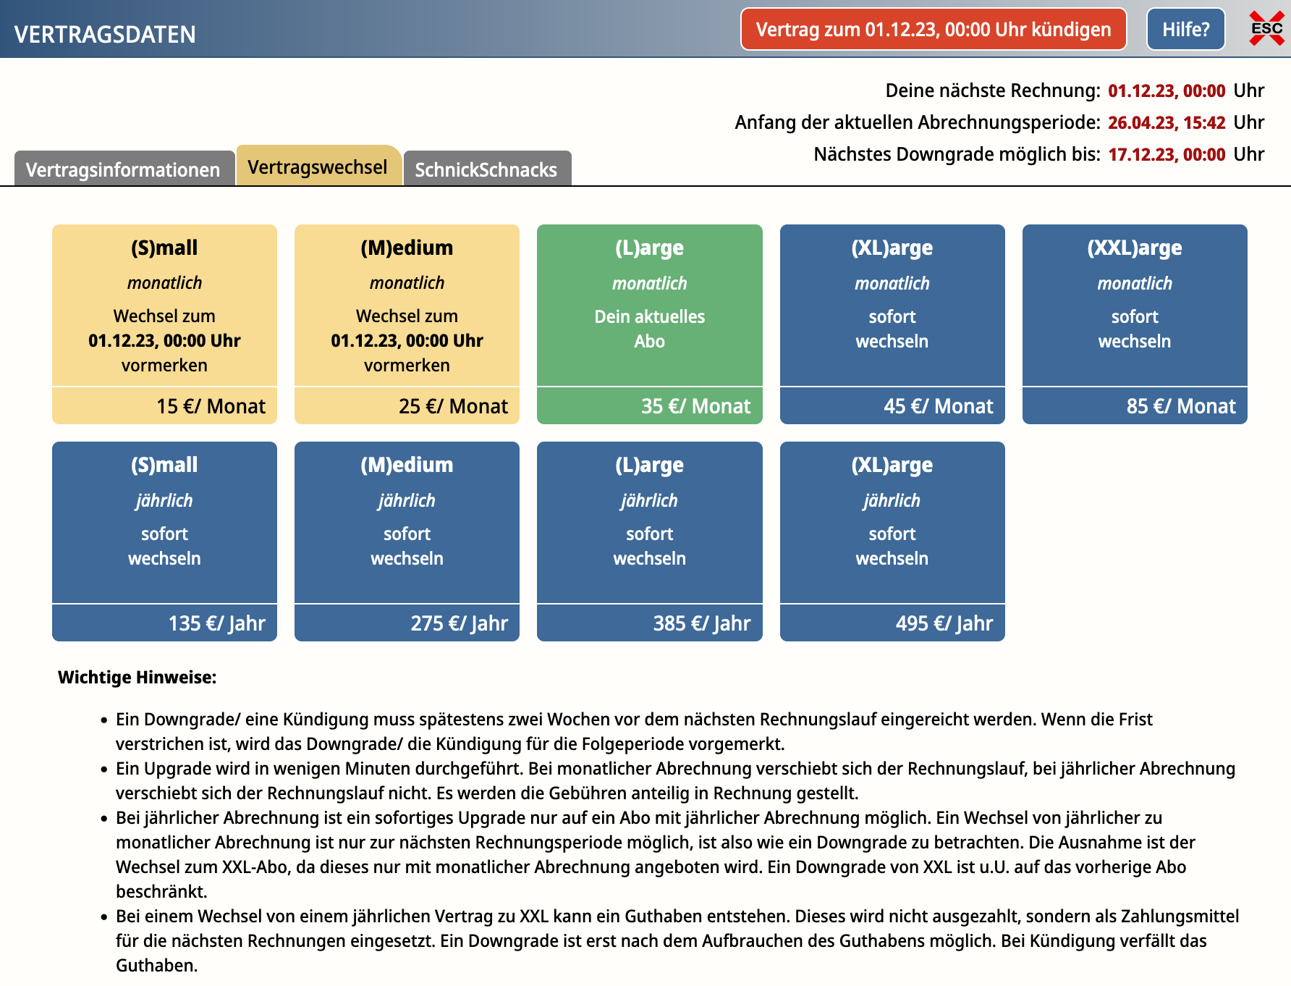Click 'Nächstes Downgrade möglich bis:' label
The width and height of the screenshot is (1291, 986).
coord(957,154)
